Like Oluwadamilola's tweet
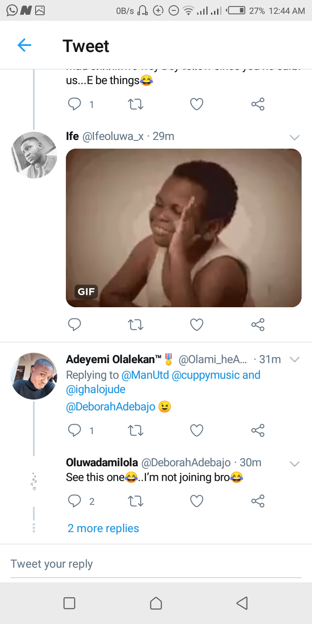This screenshot has width=312, height=624. 197,501
